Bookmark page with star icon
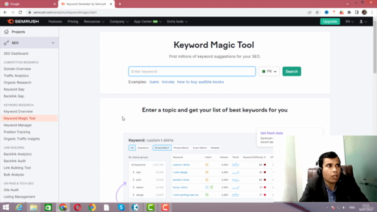 [x=317, y=12]
